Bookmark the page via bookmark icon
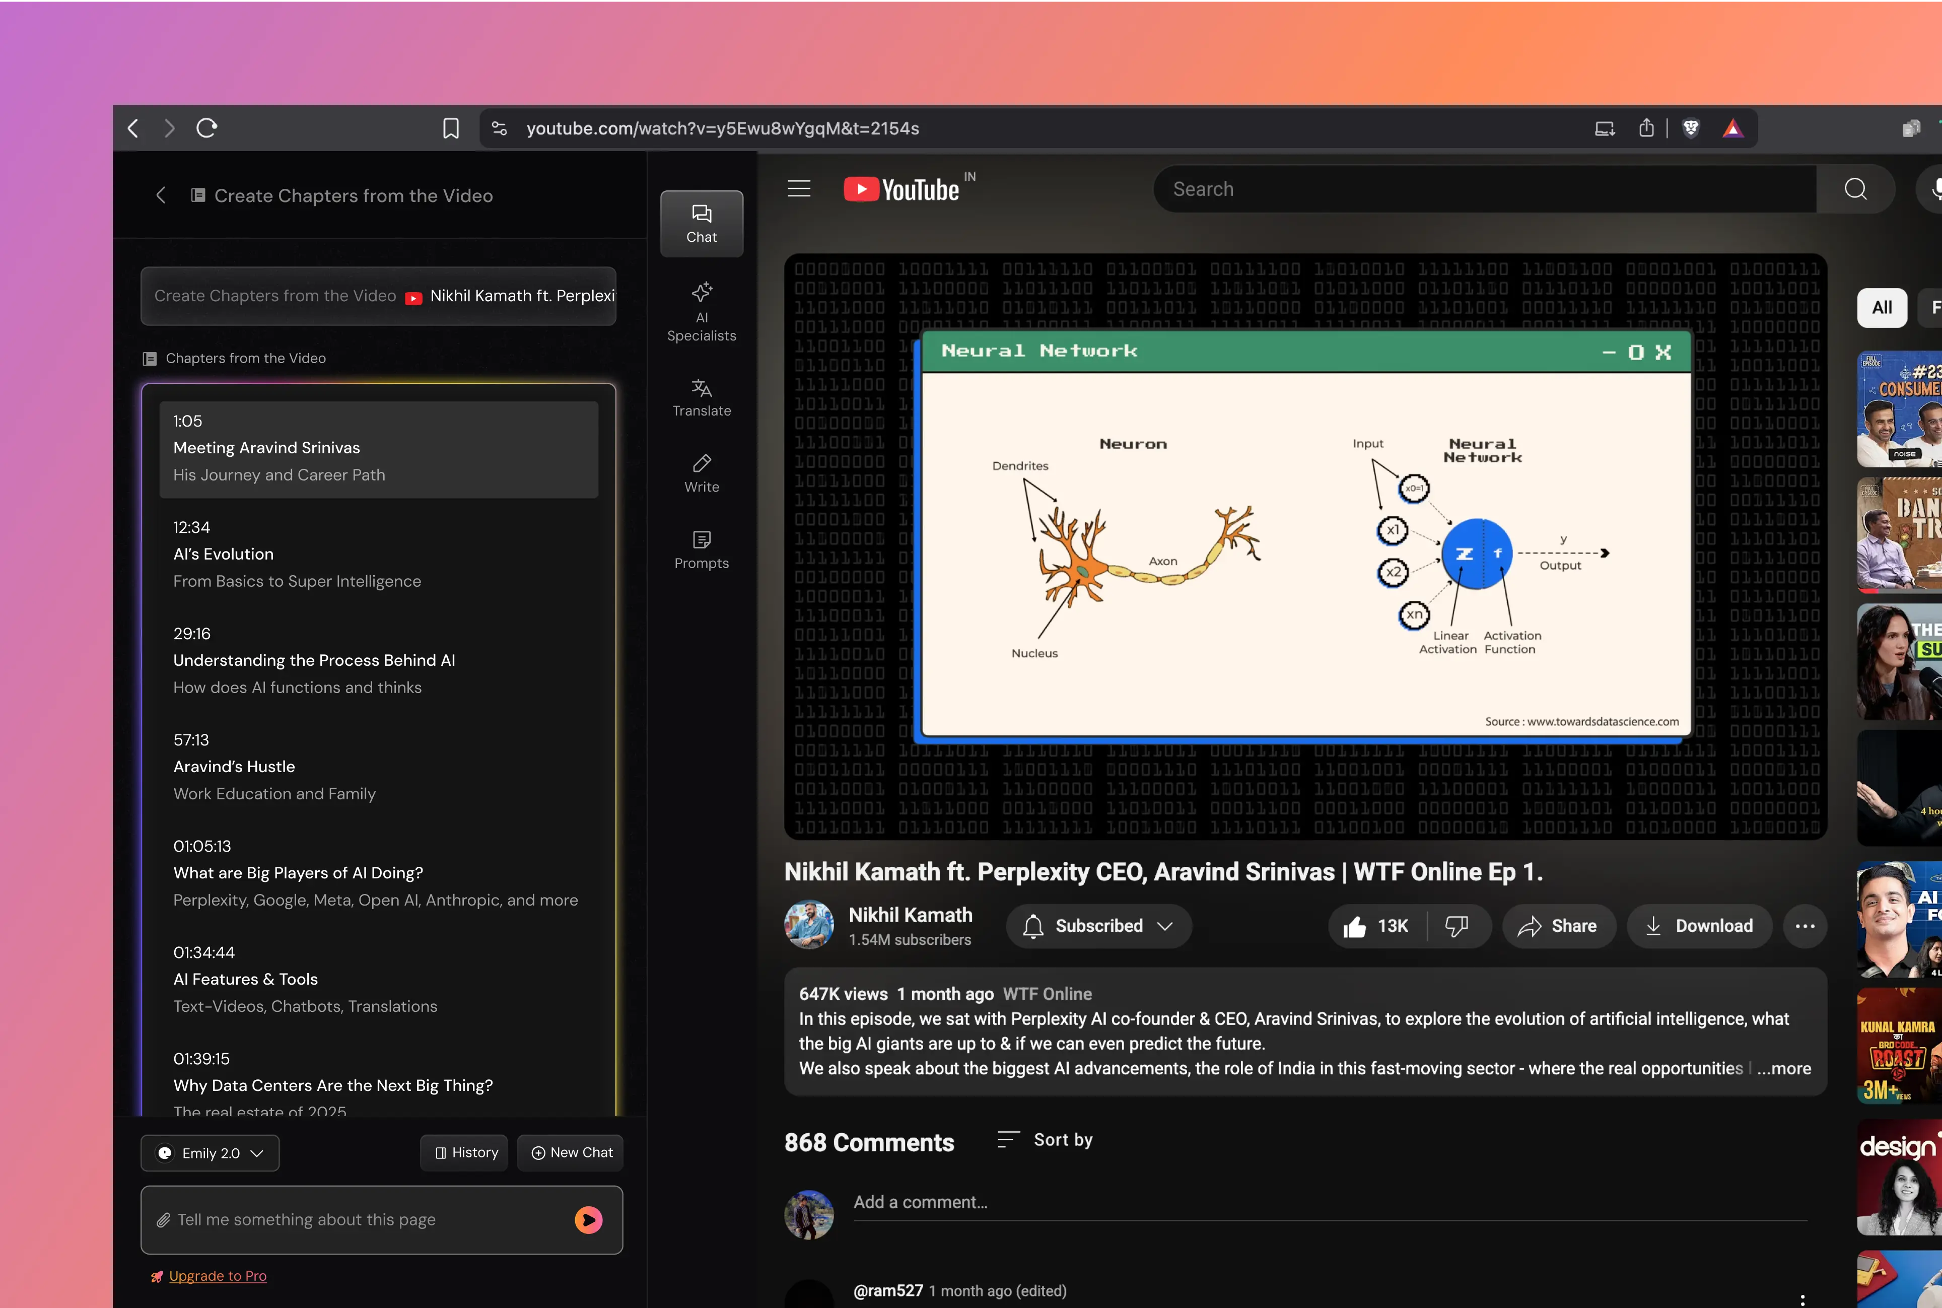Image resolution: width=1942 pixels, height=1308 pixels. point(450,128)
